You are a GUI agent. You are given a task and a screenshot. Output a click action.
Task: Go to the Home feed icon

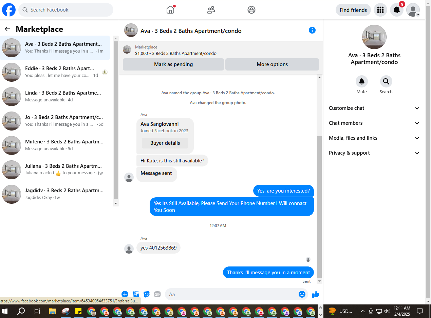pos(170,10)
